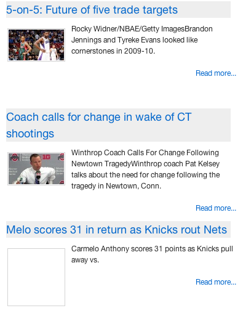The width and height of the screenshot is (251, 316).
Task: Open Read more under trade targets article
Action: pyautogui.click(x=216, y=73)
